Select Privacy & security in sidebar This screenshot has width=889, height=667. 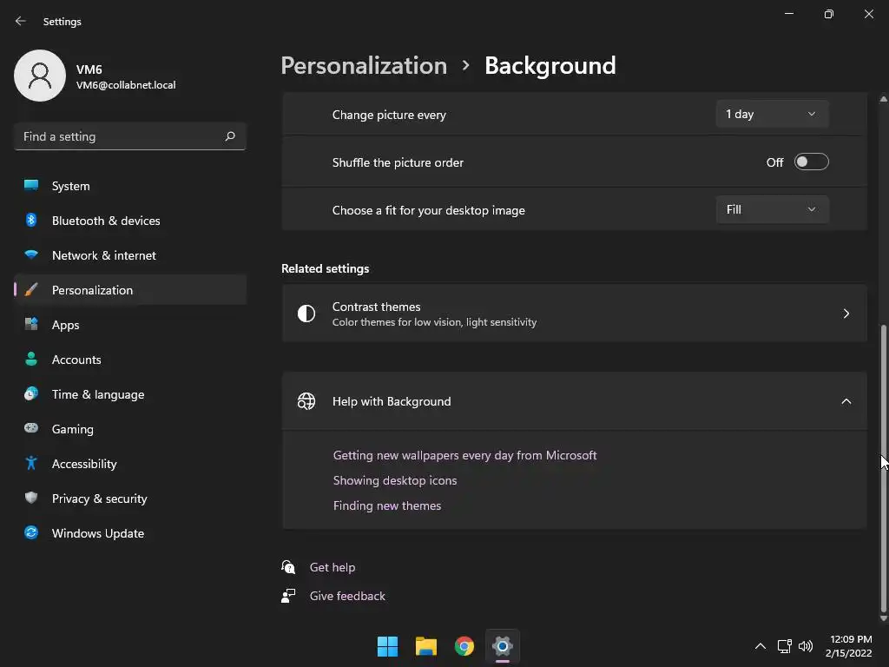99,499
